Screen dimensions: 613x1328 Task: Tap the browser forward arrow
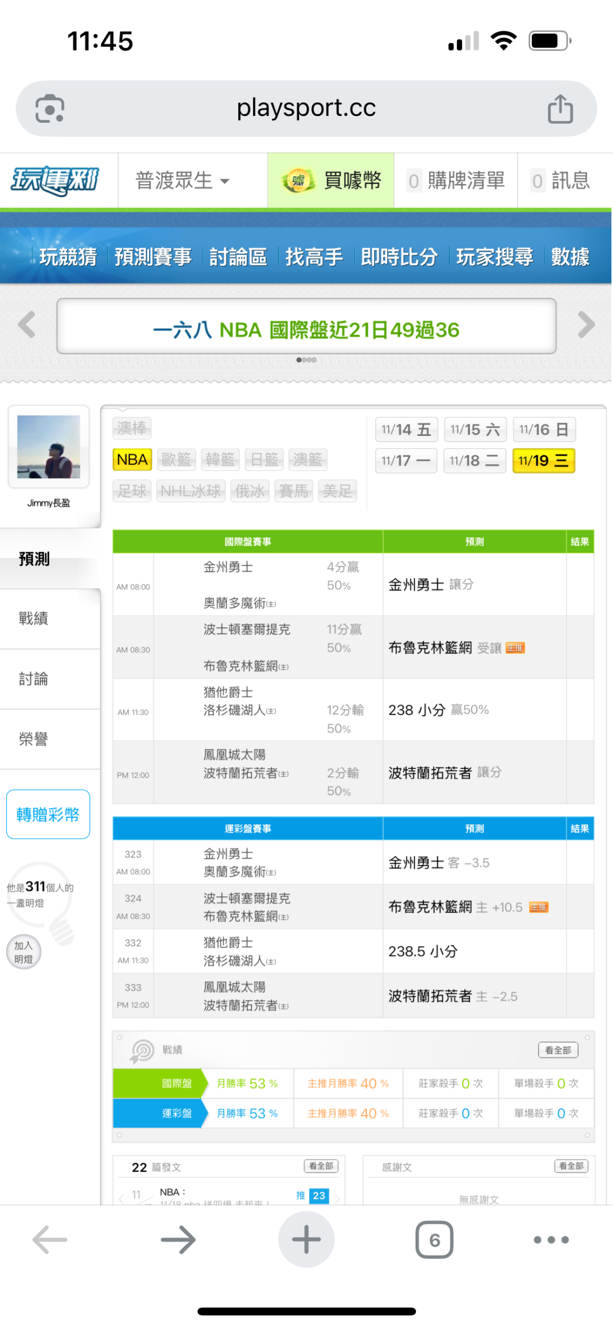point(178,1239)
